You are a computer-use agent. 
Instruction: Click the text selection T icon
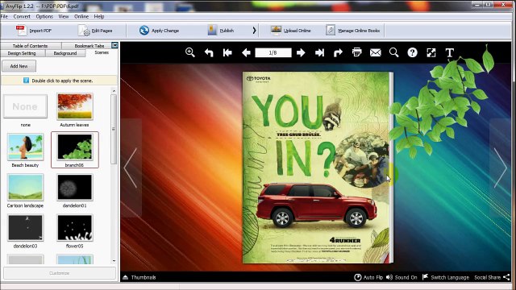pyautogui.click(x=450, y=52)
